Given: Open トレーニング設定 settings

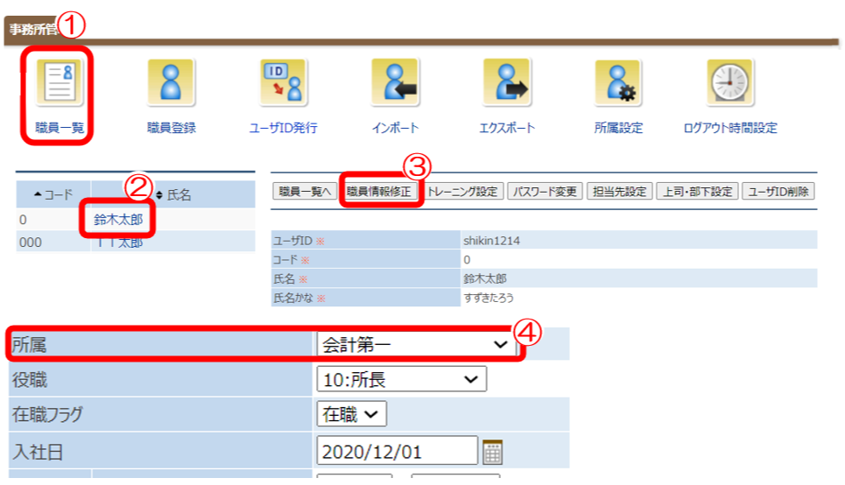Looking at the screenshot, I should (462, 192).
